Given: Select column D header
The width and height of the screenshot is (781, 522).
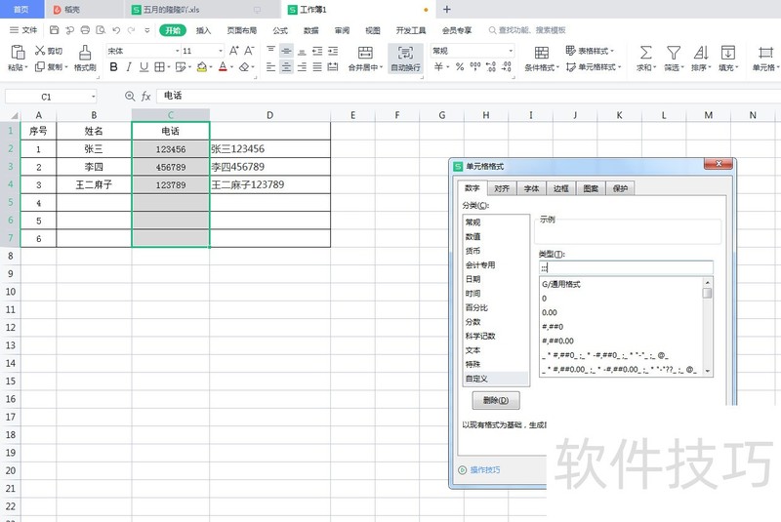Looking at the screenshot, I should [x=270, y=115].
